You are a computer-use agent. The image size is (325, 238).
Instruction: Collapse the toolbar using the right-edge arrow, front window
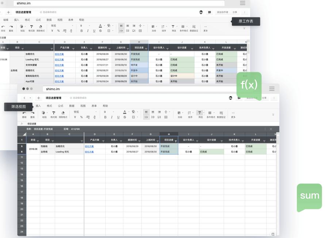tap(273, 114)
